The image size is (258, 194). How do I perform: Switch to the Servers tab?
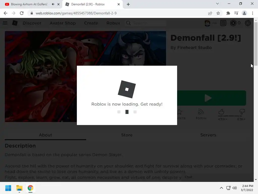208,135
